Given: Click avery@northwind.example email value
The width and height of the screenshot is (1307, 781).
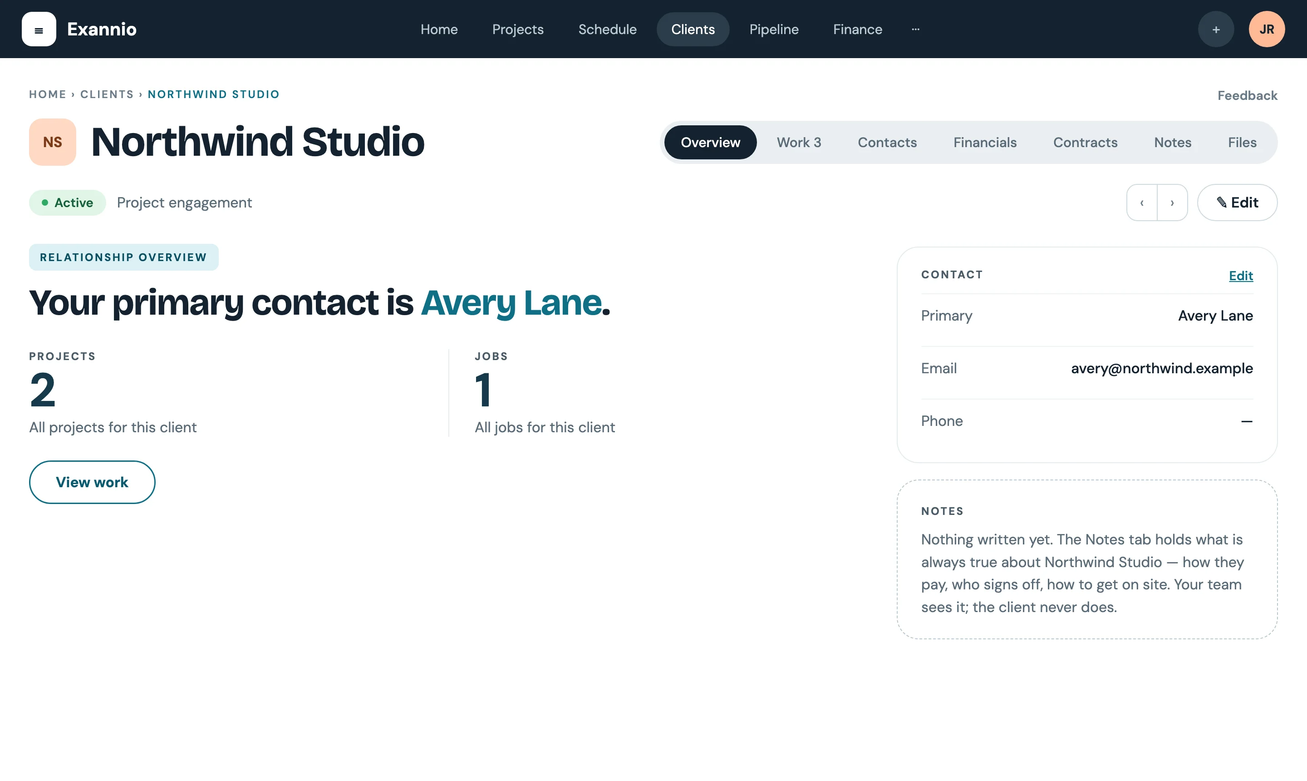Looking at the screenshot, I should 1162,368.
